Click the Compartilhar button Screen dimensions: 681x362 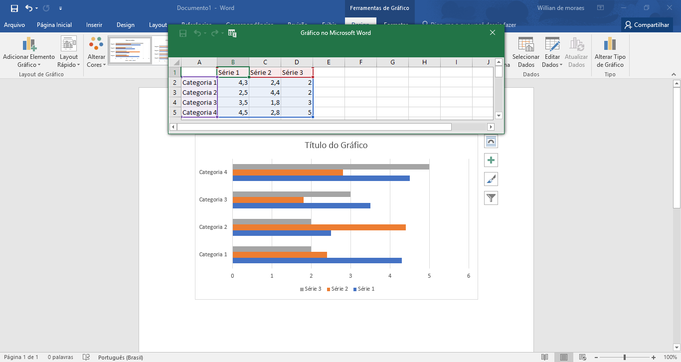[x=647, y=25]
